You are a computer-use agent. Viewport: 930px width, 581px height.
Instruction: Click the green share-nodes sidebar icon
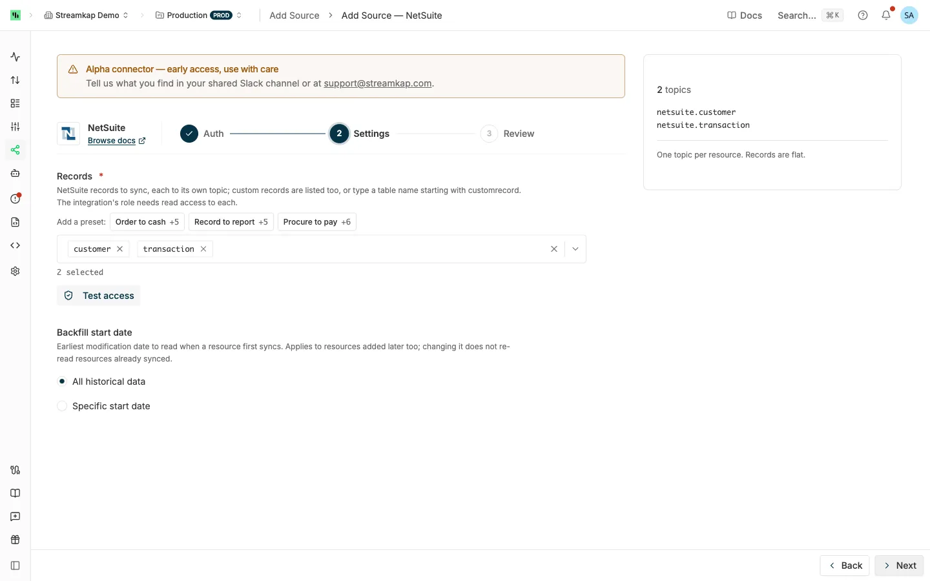[x=15, y=150]
